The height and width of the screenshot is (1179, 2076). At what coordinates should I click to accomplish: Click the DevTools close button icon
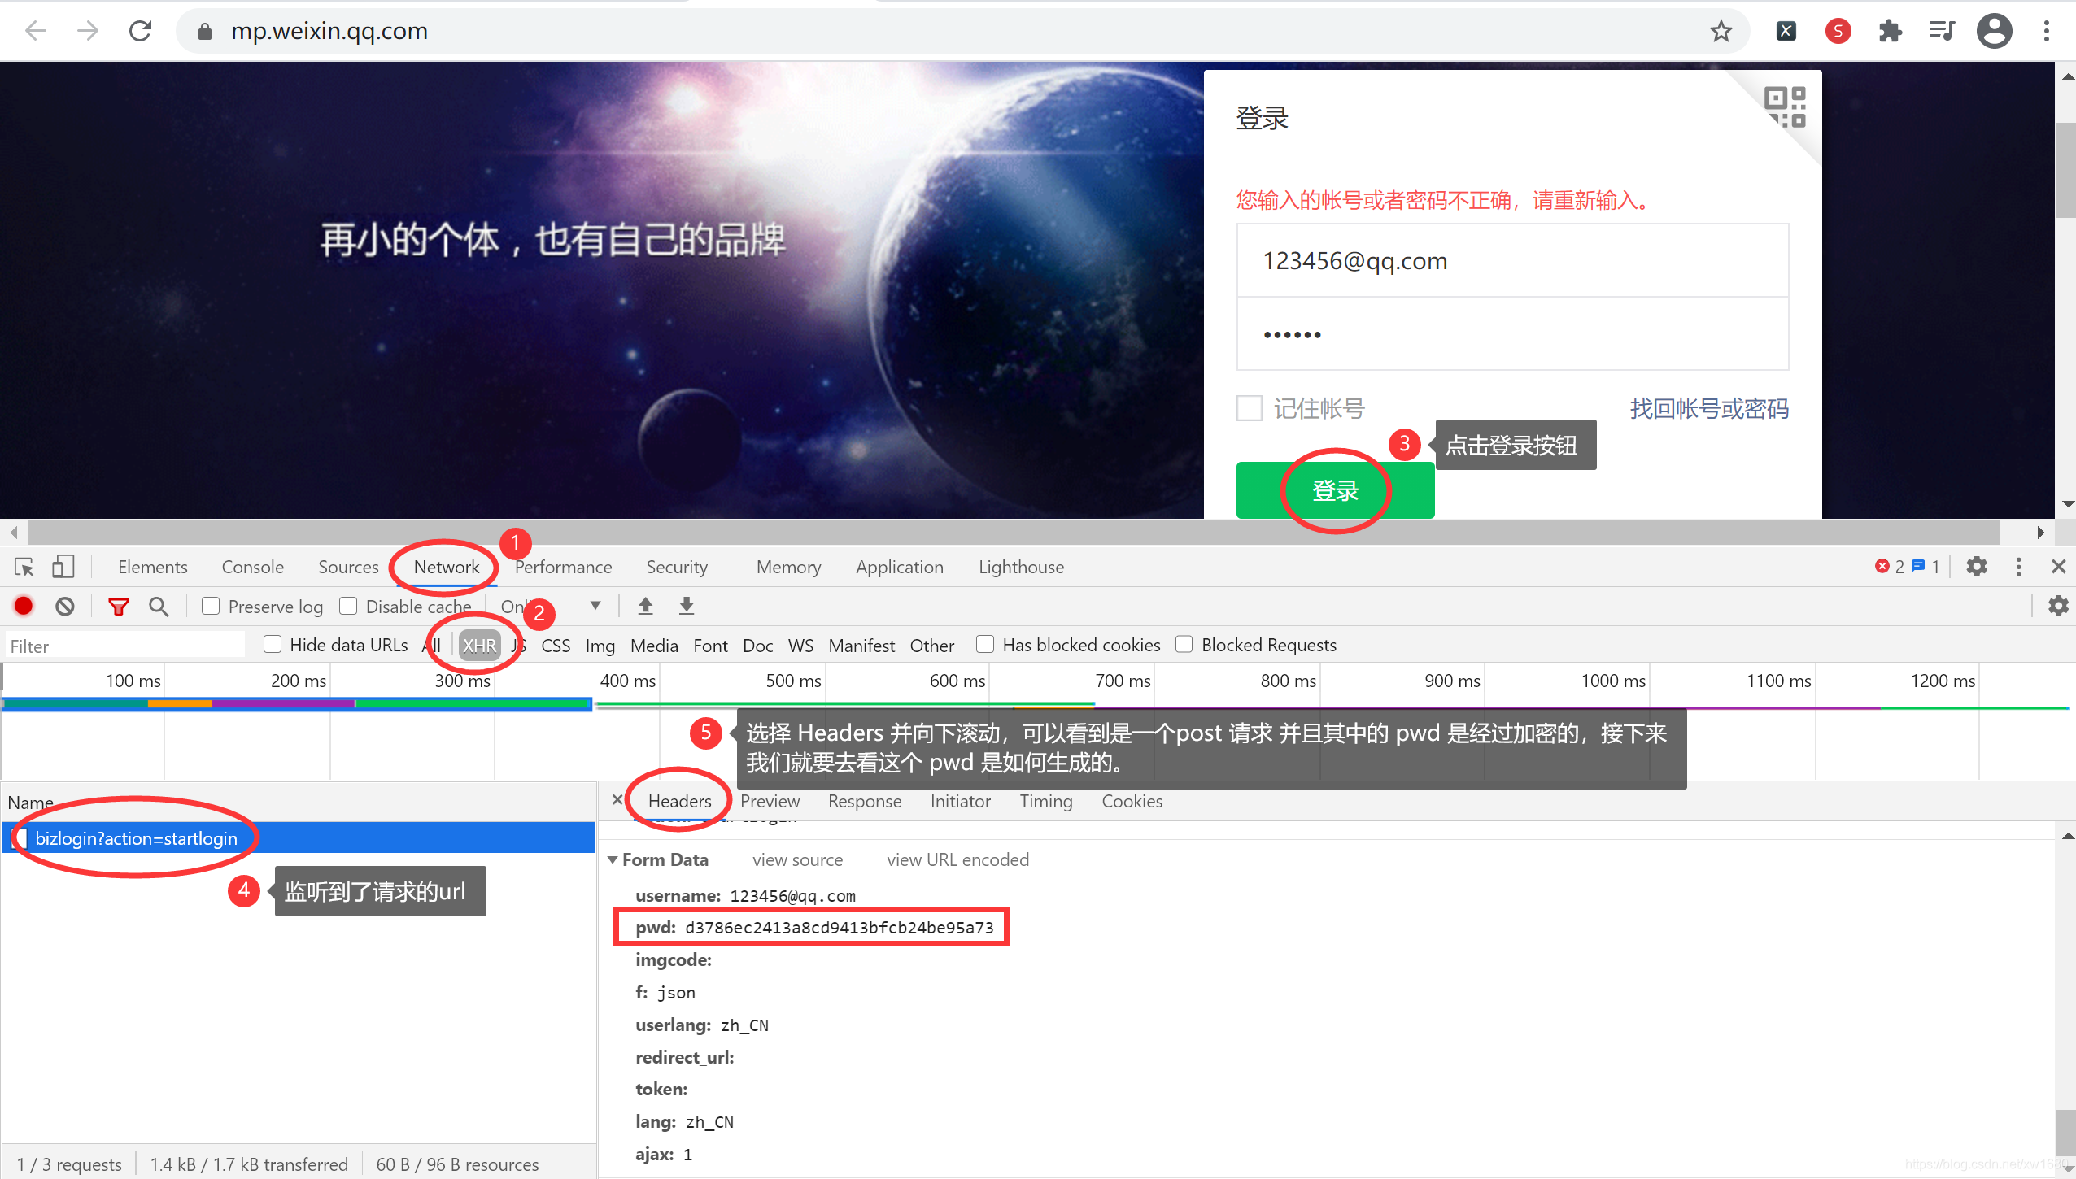point(2057,568)
